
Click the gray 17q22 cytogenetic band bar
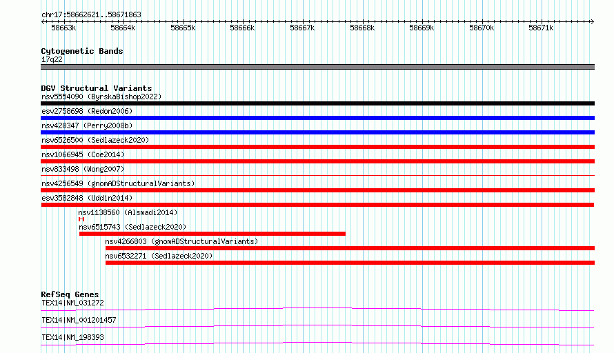click(317, 67)
